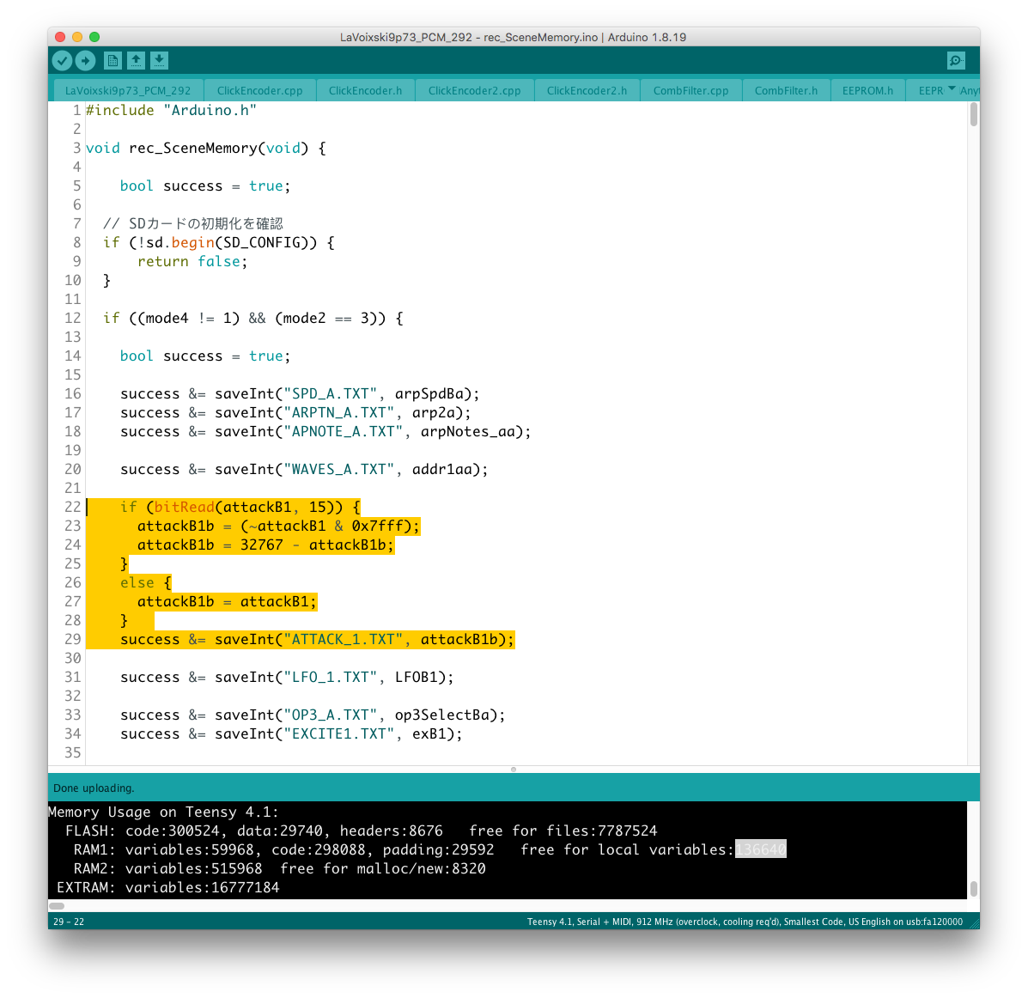The height and width of the screenshot is (998, 1028).
Task: Open the ClickEncoder.cpp tab
Action: (x=259, y=90)
